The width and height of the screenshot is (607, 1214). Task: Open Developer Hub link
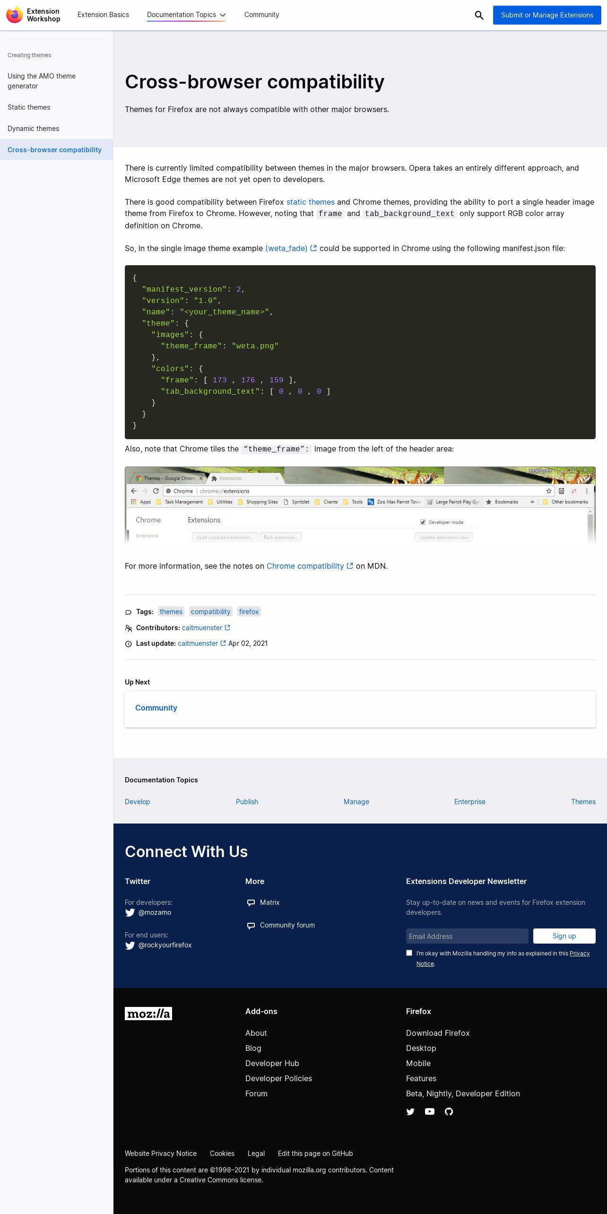pos(272,1063)
